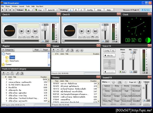Open the Cue volume dropdown

pyautogui.click(x=44, y=10)
